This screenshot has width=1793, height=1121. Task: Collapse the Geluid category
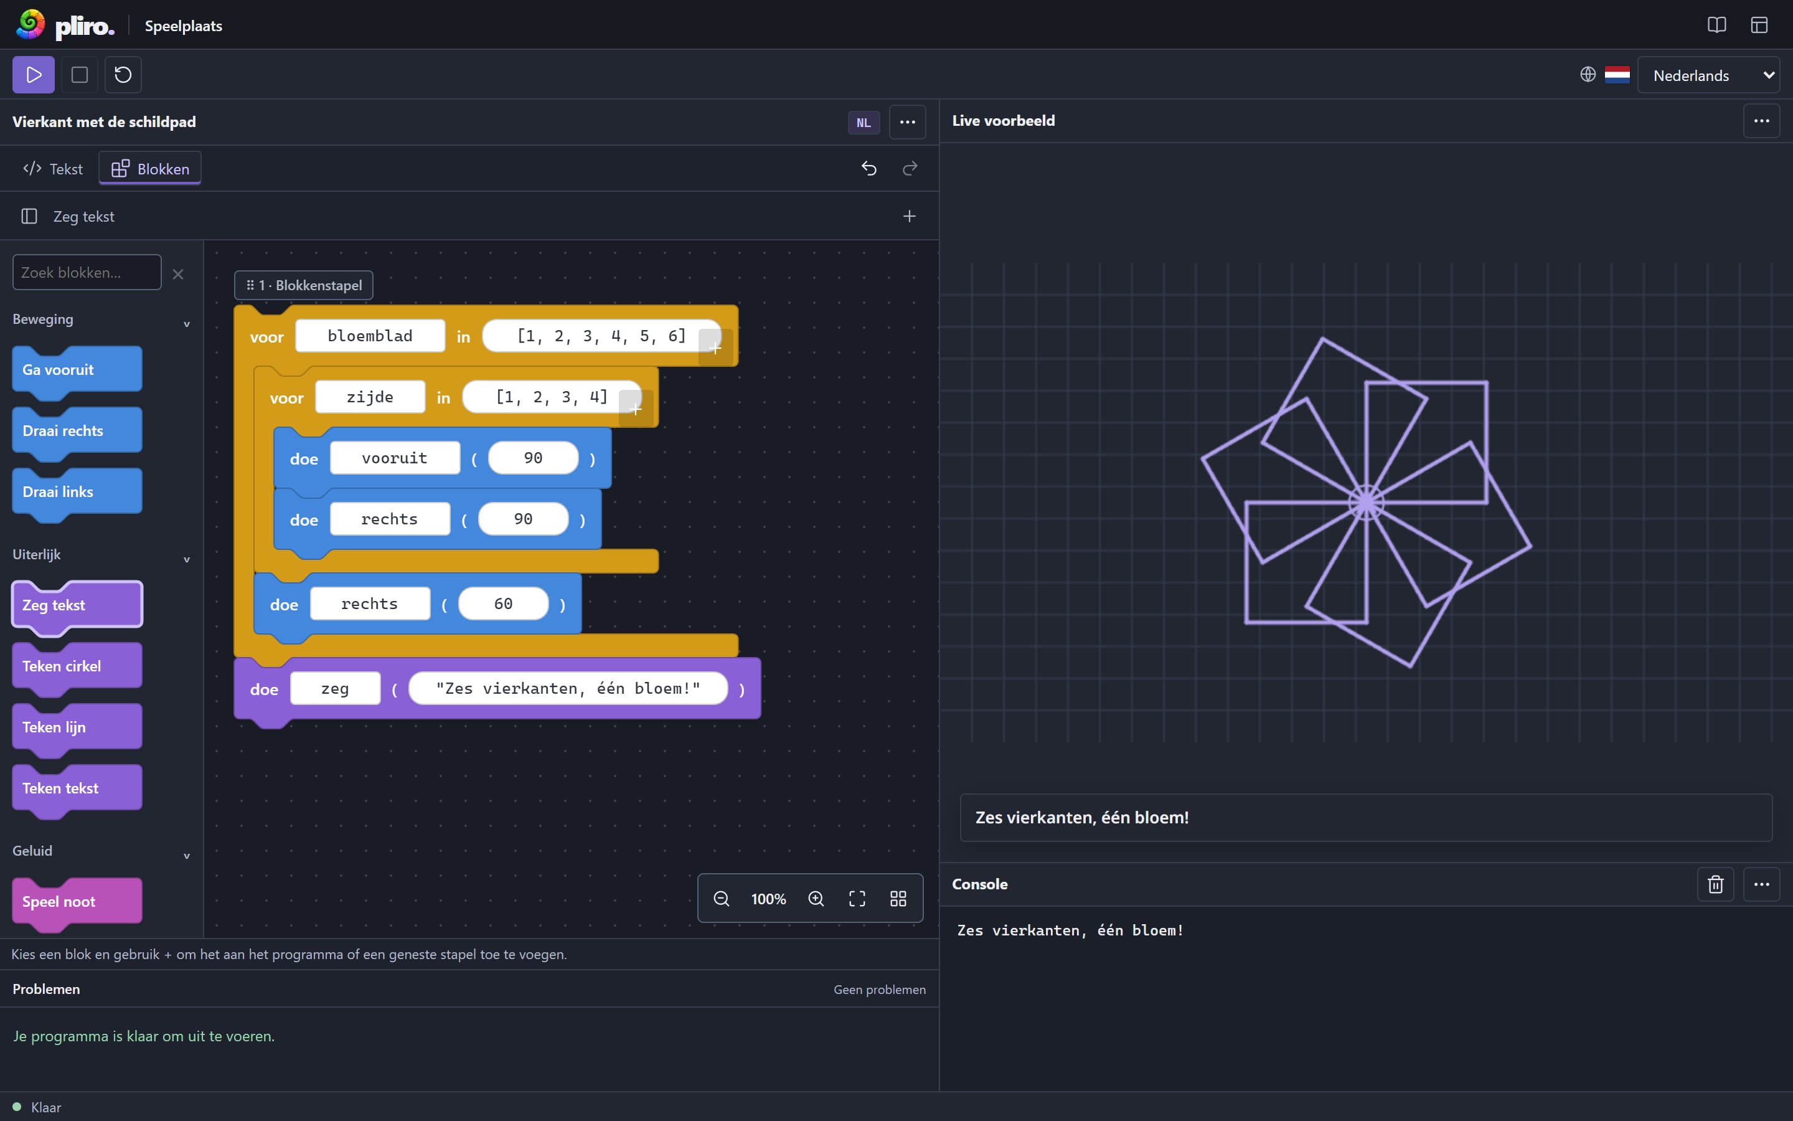[x=187, y=856]
